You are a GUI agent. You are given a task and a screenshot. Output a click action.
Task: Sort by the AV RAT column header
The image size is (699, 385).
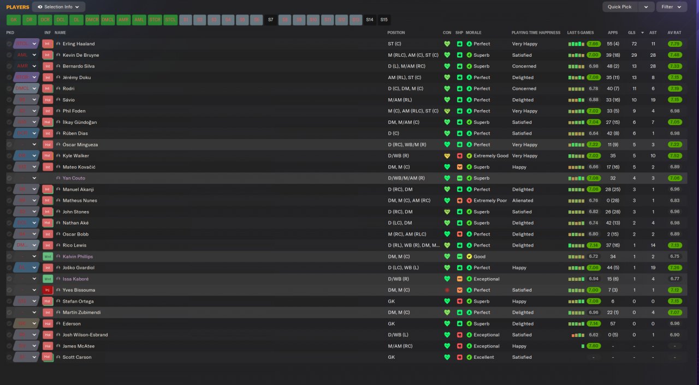674,33
